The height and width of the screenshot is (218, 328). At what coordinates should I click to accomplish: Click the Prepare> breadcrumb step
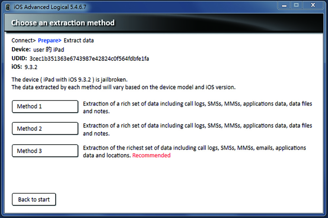tap(50, 40)
